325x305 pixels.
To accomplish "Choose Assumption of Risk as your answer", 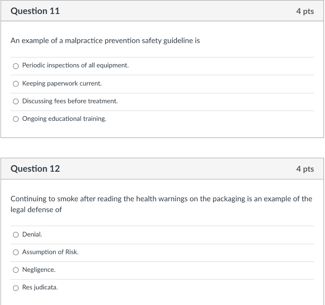I will (x=16, y=252).
